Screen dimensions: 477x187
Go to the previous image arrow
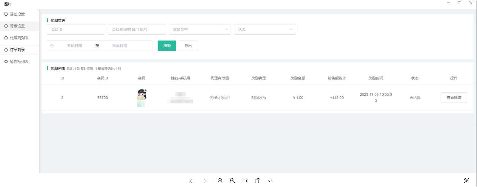192,181
